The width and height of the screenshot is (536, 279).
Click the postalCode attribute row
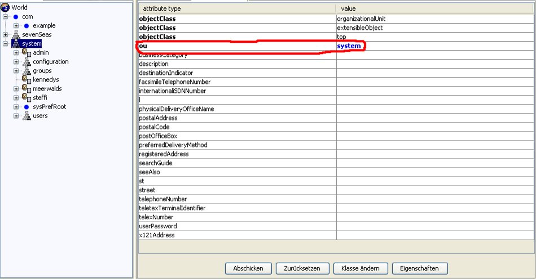(336, 127)
